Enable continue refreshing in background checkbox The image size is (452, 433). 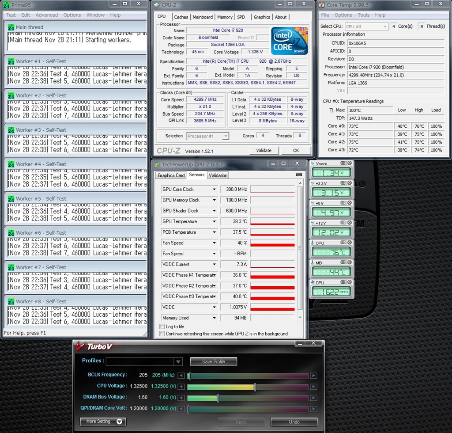pyautogui.click(x=162, y=334)
